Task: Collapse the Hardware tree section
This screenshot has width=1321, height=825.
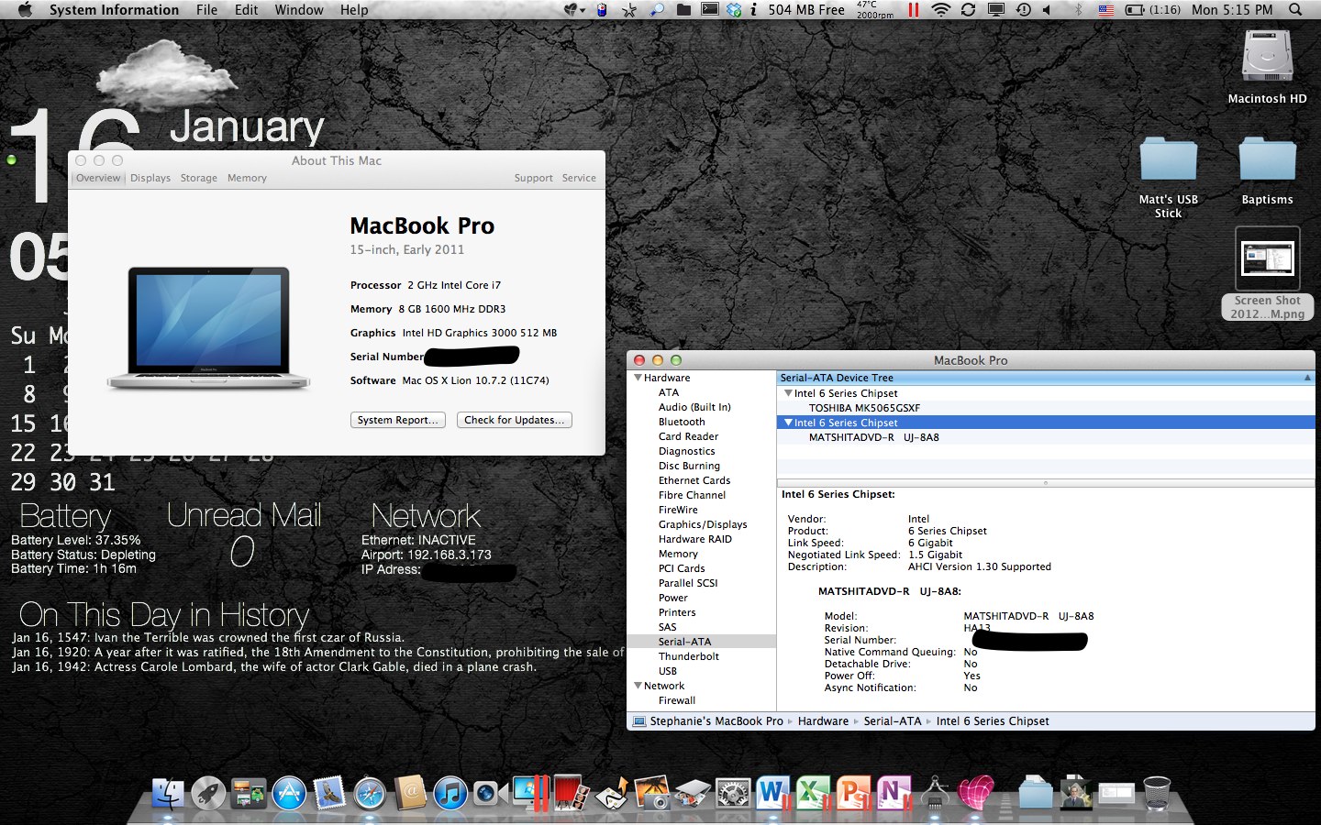Action: point(638,378)
